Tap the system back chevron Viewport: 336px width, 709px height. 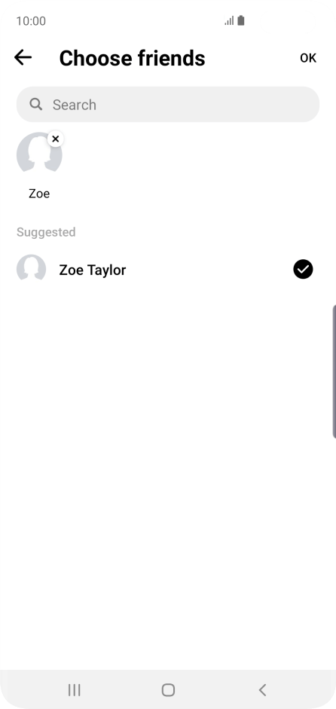click(x=262, y=689)
